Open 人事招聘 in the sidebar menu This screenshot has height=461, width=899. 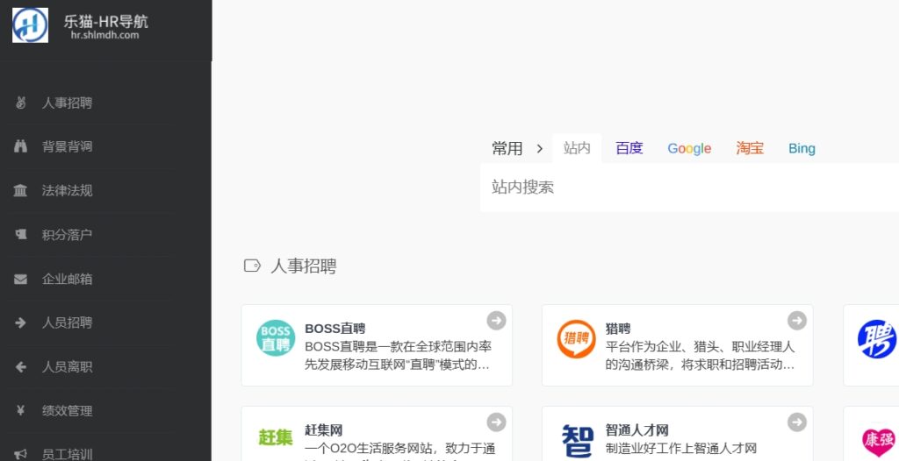click(67, 103)
